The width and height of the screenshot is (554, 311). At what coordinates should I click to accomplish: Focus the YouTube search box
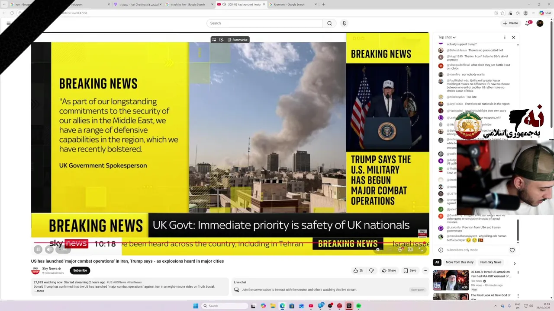pyautogui.click(x=265, y=23)
